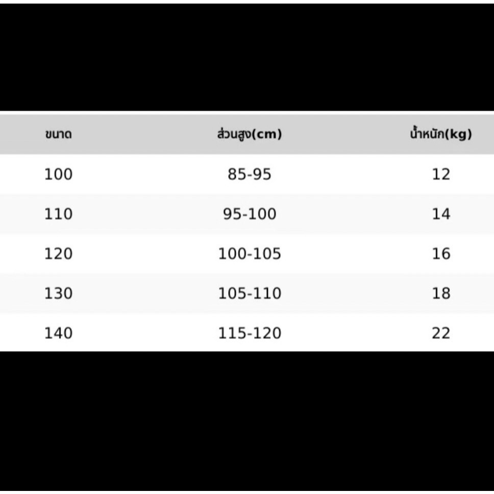The height and width of the screenshot is (494, 494).
Task: Click the น้ำหนัก(kg) column header
Action: (x=441, y=134)
